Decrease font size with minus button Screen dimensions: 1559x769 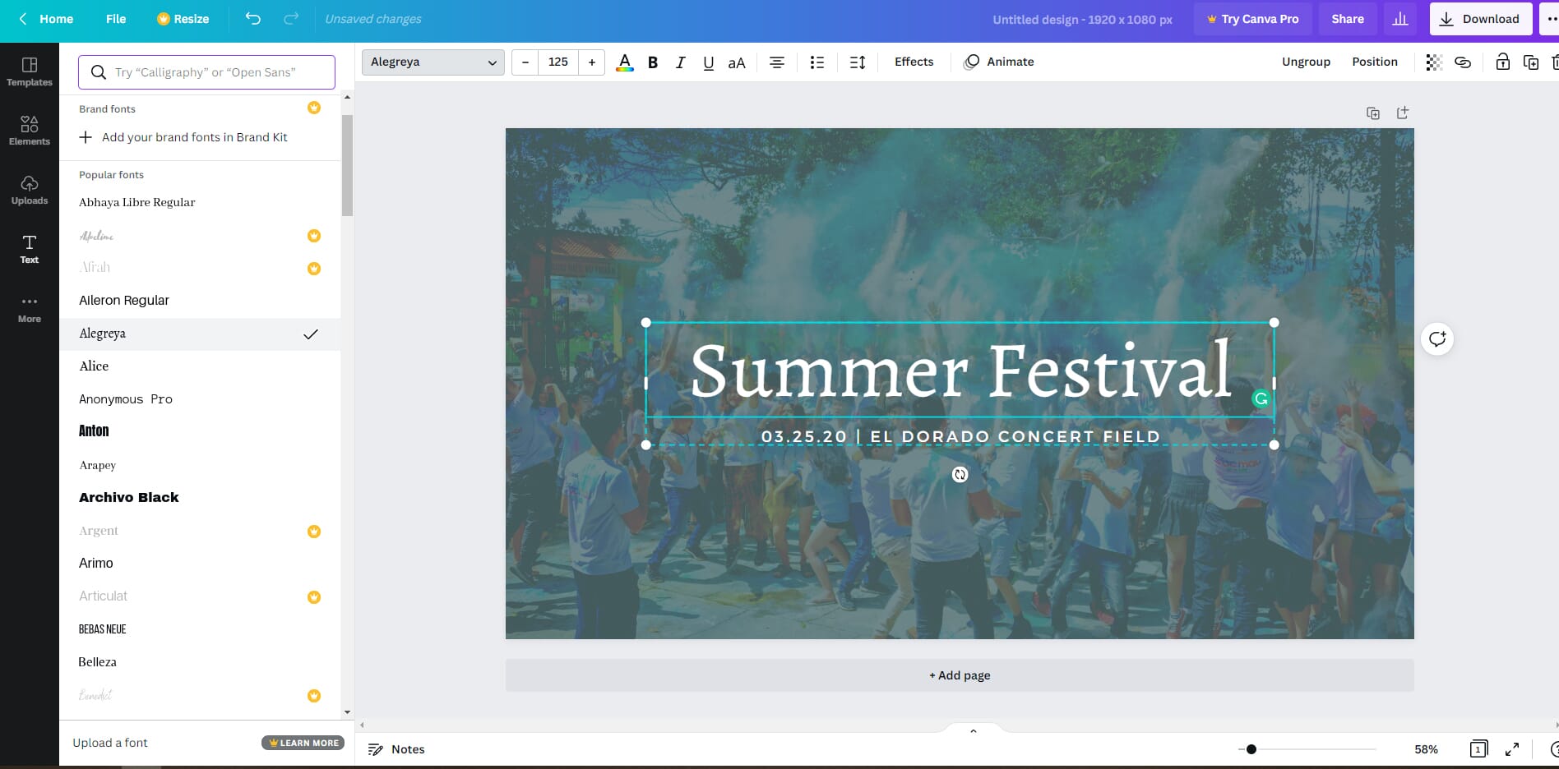tap(525, 62)
